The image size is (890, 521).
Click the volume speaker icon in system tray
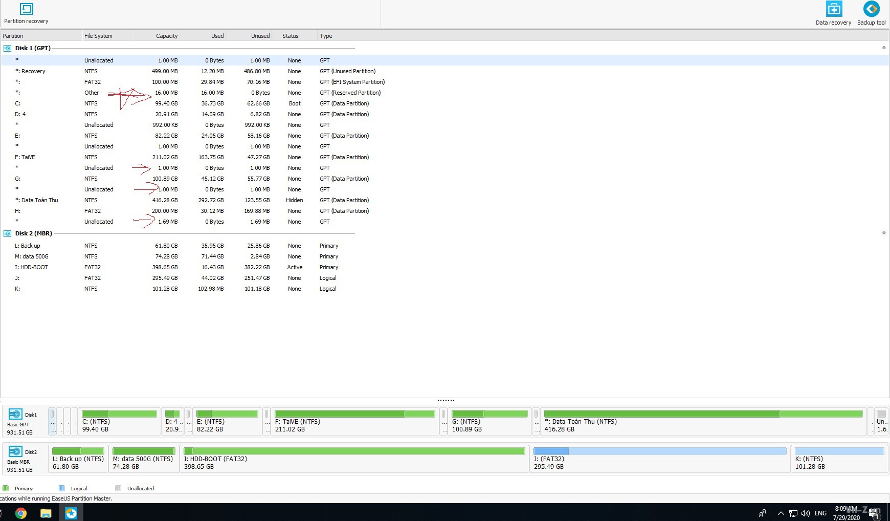coord(806,513)
